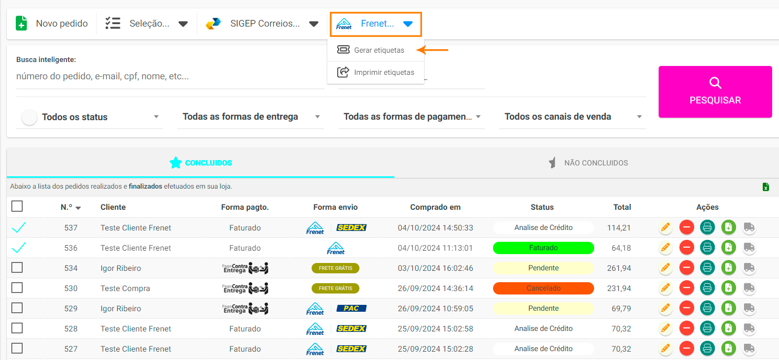Screen dimensions: 779x360
Task: Click PAC shipping badge on order 529
Action: pyautogui.click(x=352, y=308)
